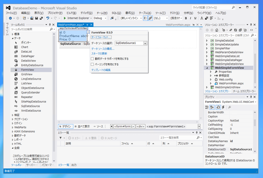Click the Underline formatting icon
The width and height of the screenshot is (263, 178).
click(195, 18)
